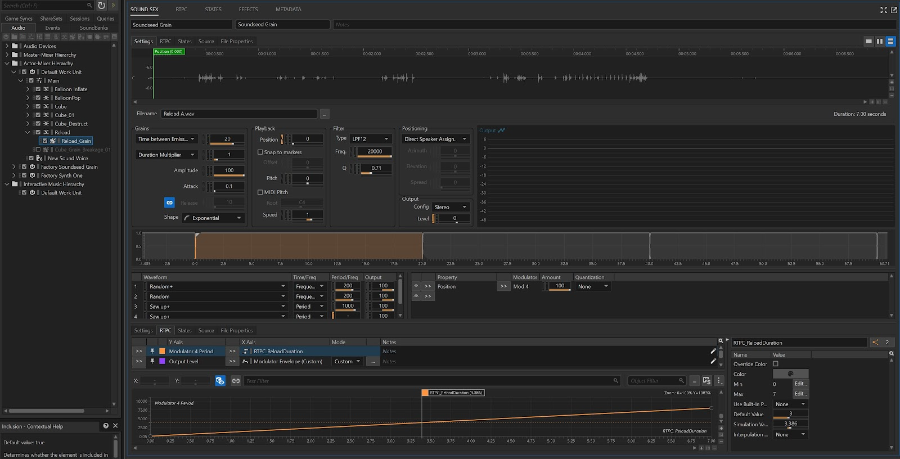Tick the Override Color checkbox
The width and height of the screenshot is (900, 459).
point(776,364)
